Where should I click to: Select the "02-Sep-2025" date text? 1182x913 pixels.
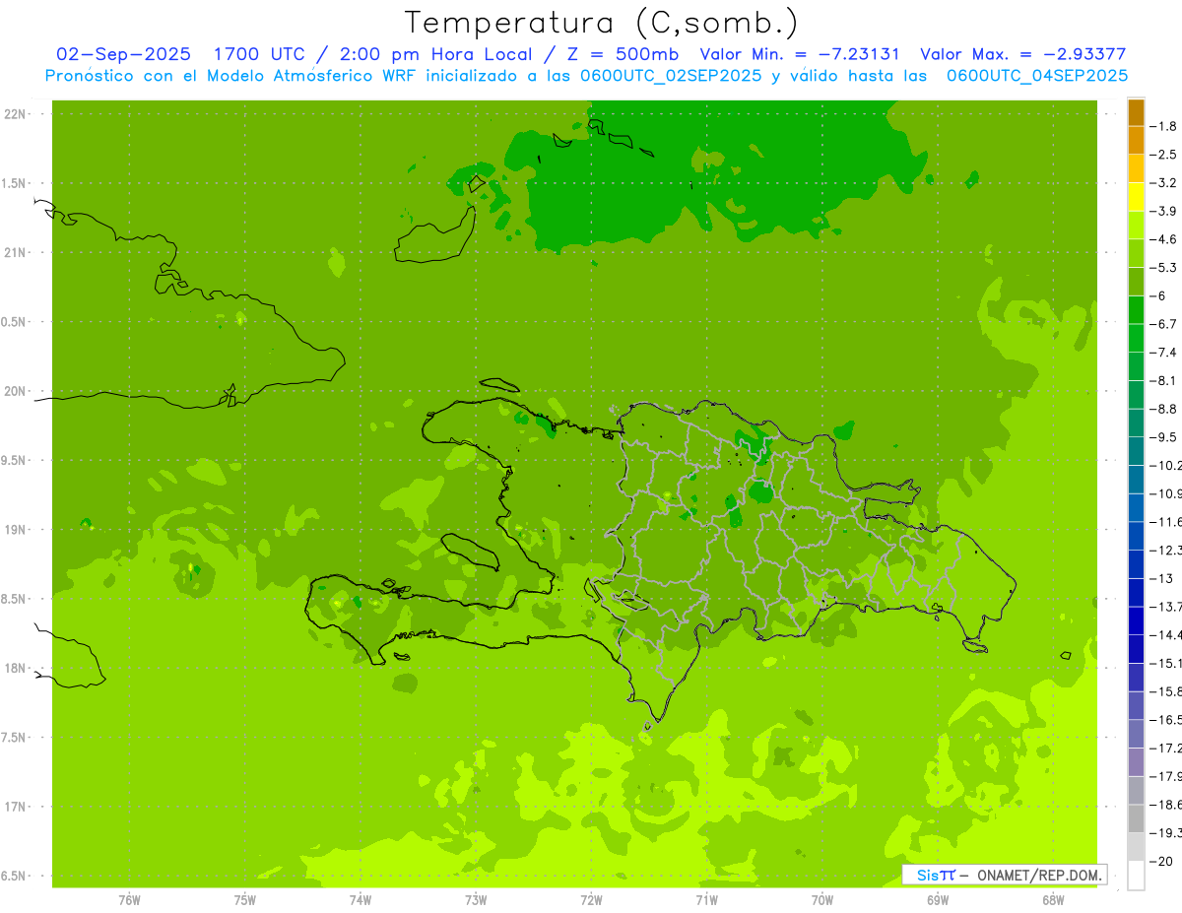[x=123, y=54]
